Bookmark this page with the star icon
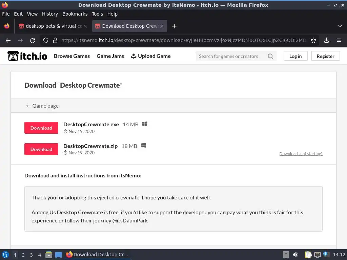The width and height of the screenshot is (347, 260). tap(313, 41)
